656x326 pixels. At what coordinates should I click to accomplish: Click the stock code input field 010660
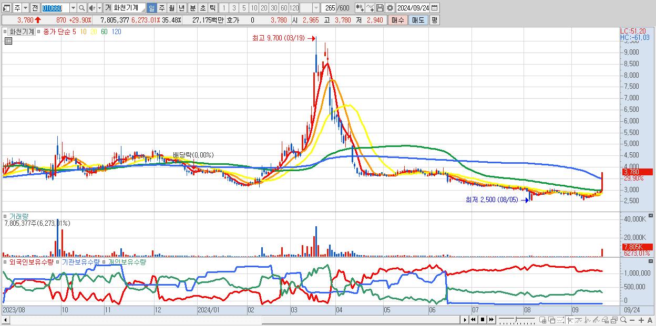56,8
